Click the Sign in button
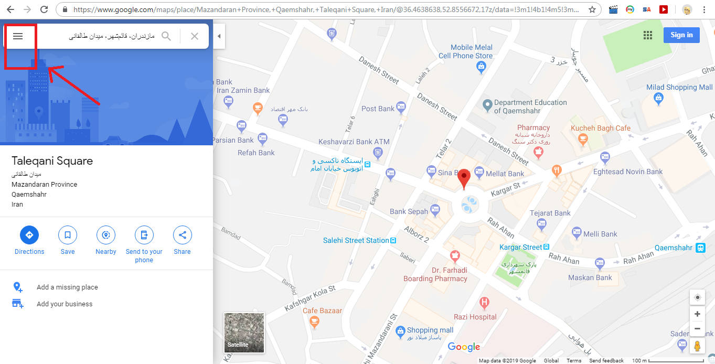Screen dimensions: 715x364 [x=681, y=35]
